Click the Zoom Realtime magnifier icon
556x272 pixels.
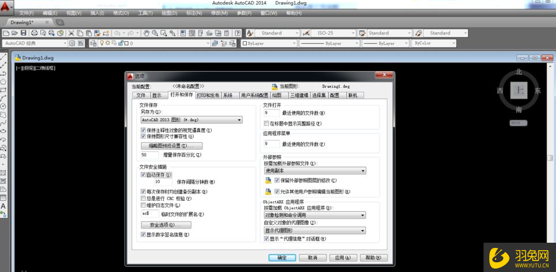[x=155, y=33]
